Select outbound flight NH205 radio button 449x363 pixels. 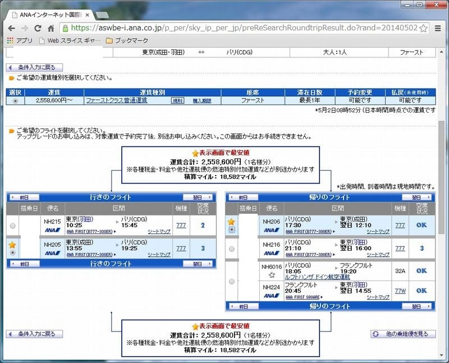(x=12, y=252)
